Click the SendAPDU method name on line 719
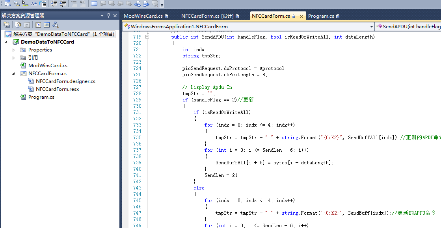The image size is (441, 228). pos(213,37)
